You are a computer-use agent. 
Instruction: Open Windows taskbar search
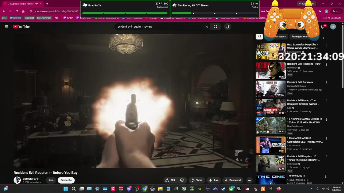tap(73, 189)
